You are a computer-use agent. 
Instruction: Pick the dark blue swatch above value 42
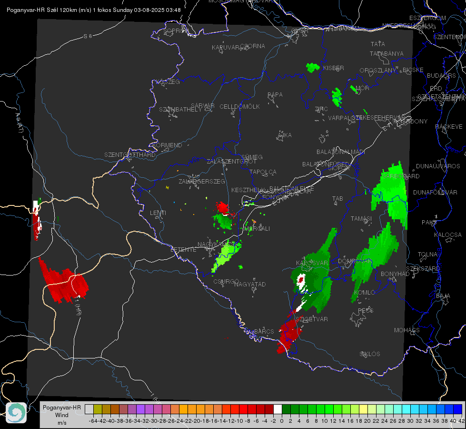point(458,409)
